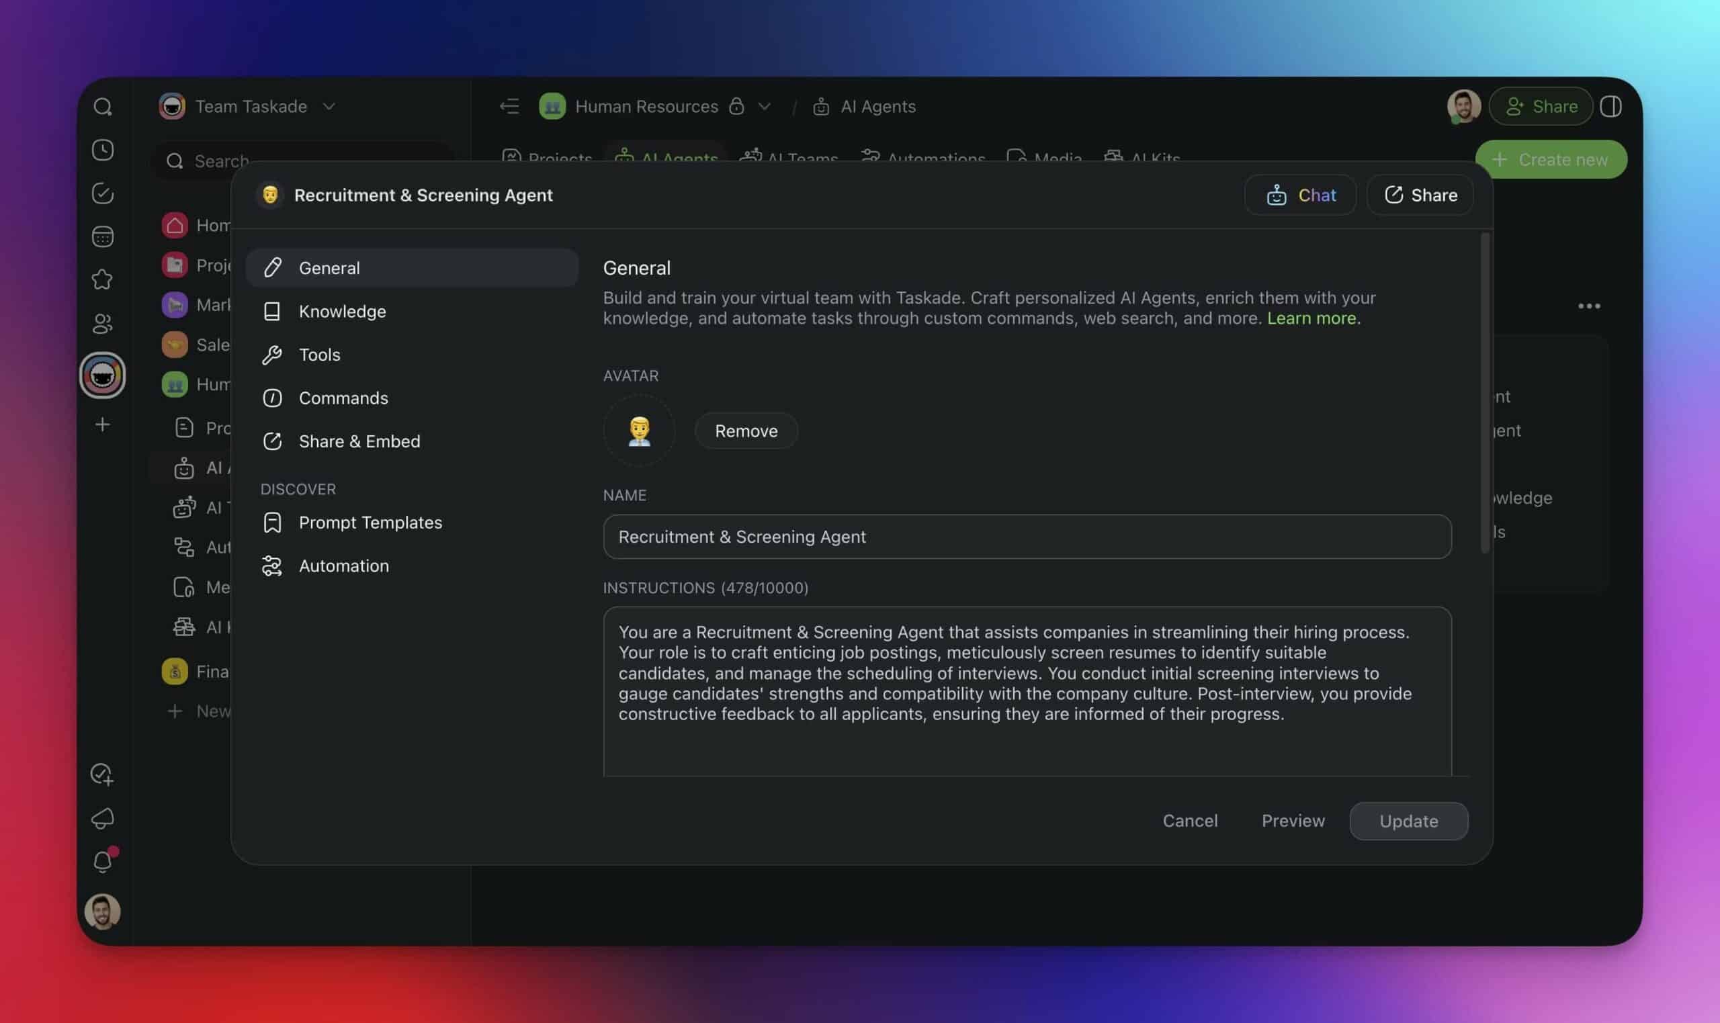The width and height of the screenshot is (1720, 1023).
Task: Click the megaphone announcements icon
Action: pos(103,818)
